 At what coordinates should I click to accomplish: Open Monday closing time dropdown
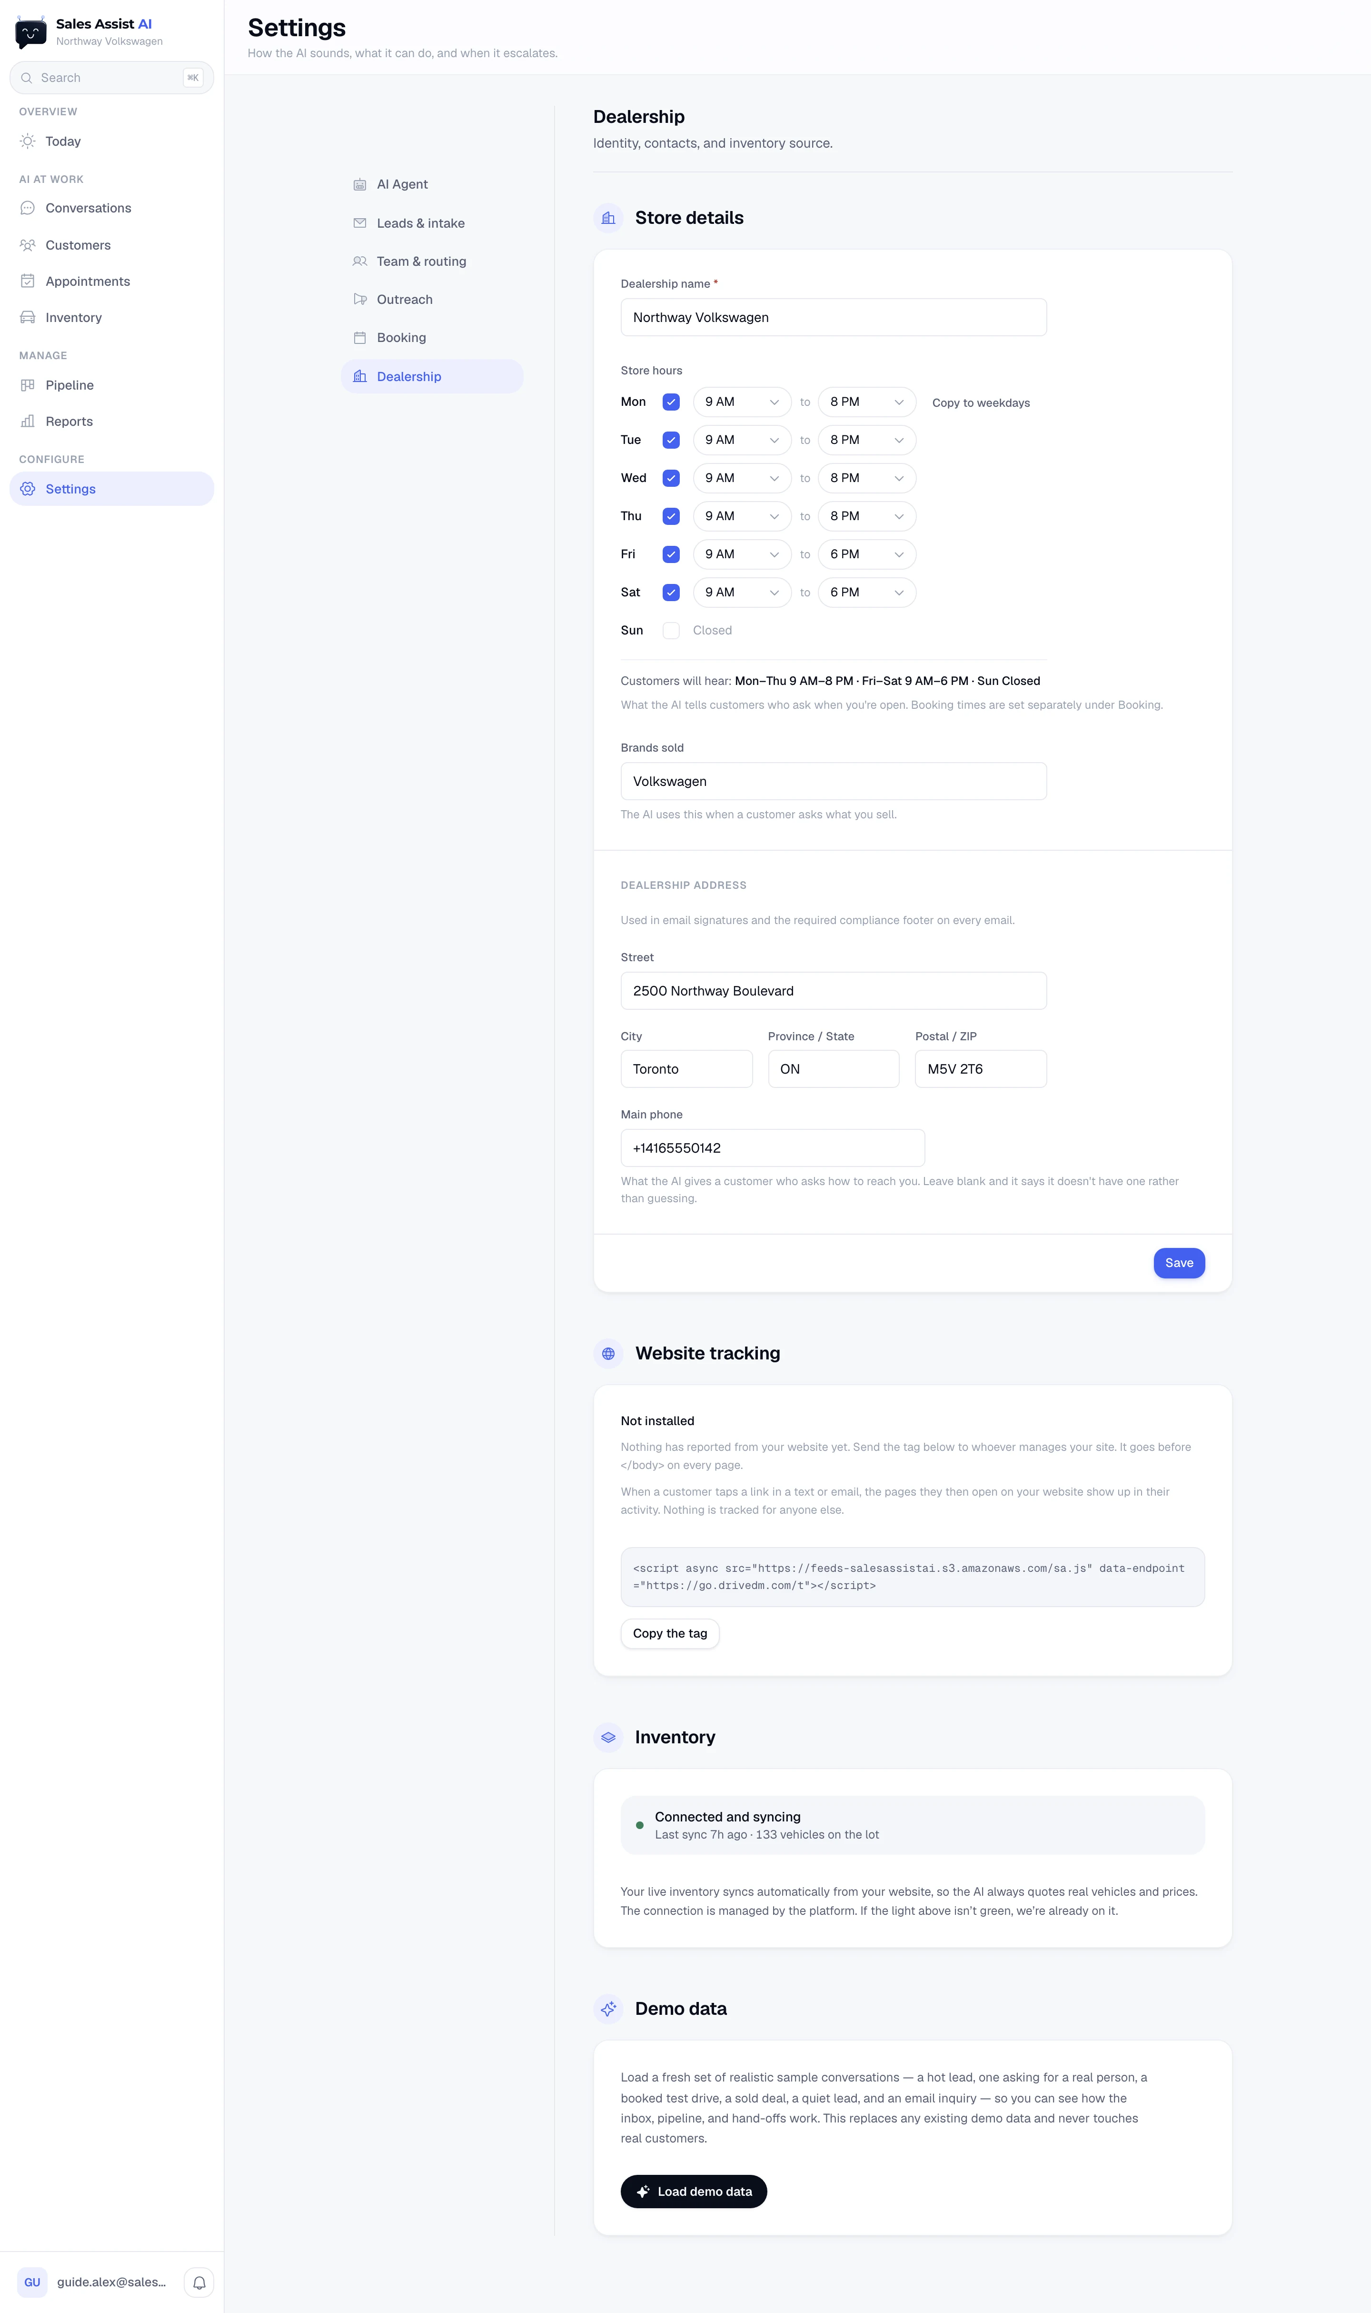[866, 402]
